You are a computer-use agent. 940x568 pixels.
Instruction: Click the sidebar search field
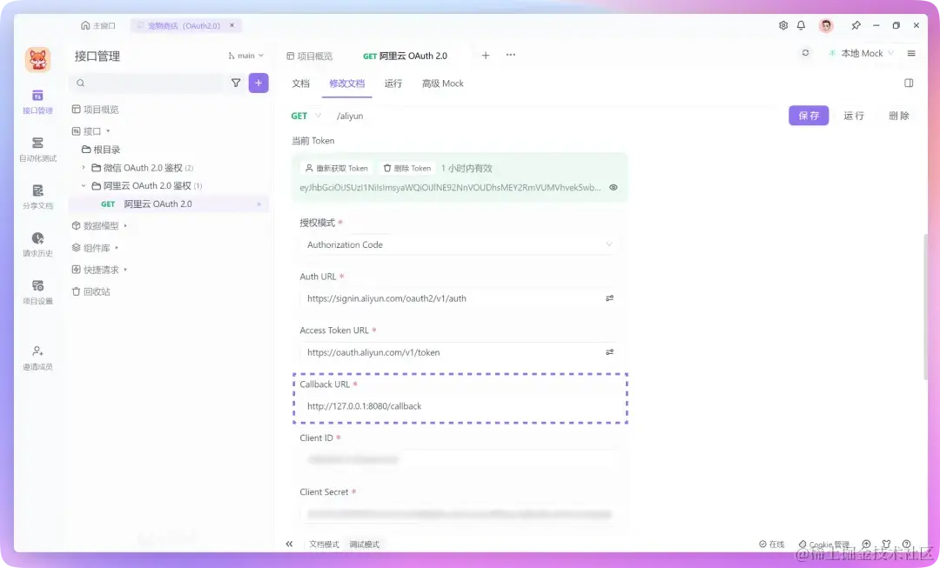coord(148,83)
